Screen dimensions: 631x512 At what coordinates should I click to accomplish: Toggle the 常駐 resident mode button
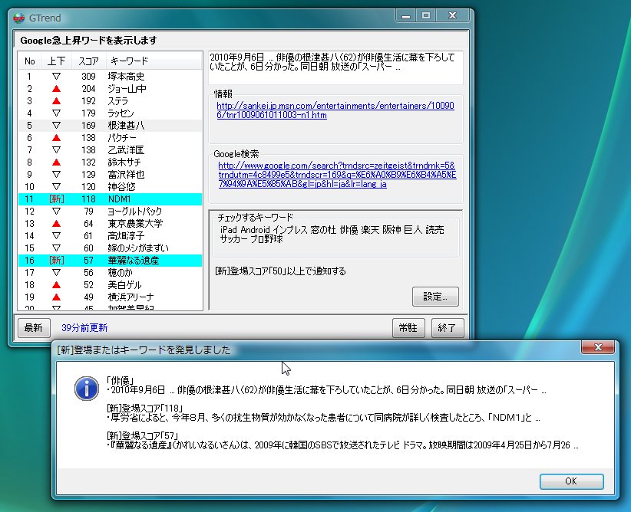point(408,327)
